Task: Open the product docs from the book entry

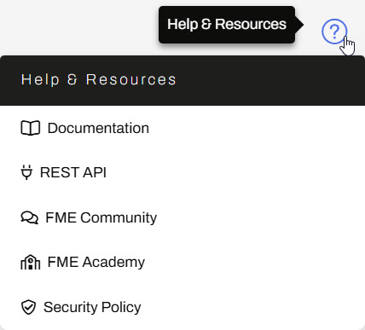Action: (182, 128)
